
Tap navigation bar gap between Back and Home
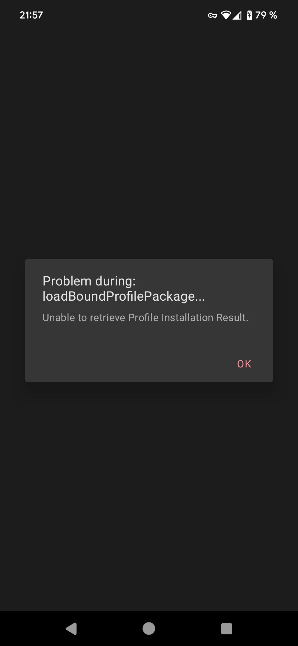tap(110, 629)
